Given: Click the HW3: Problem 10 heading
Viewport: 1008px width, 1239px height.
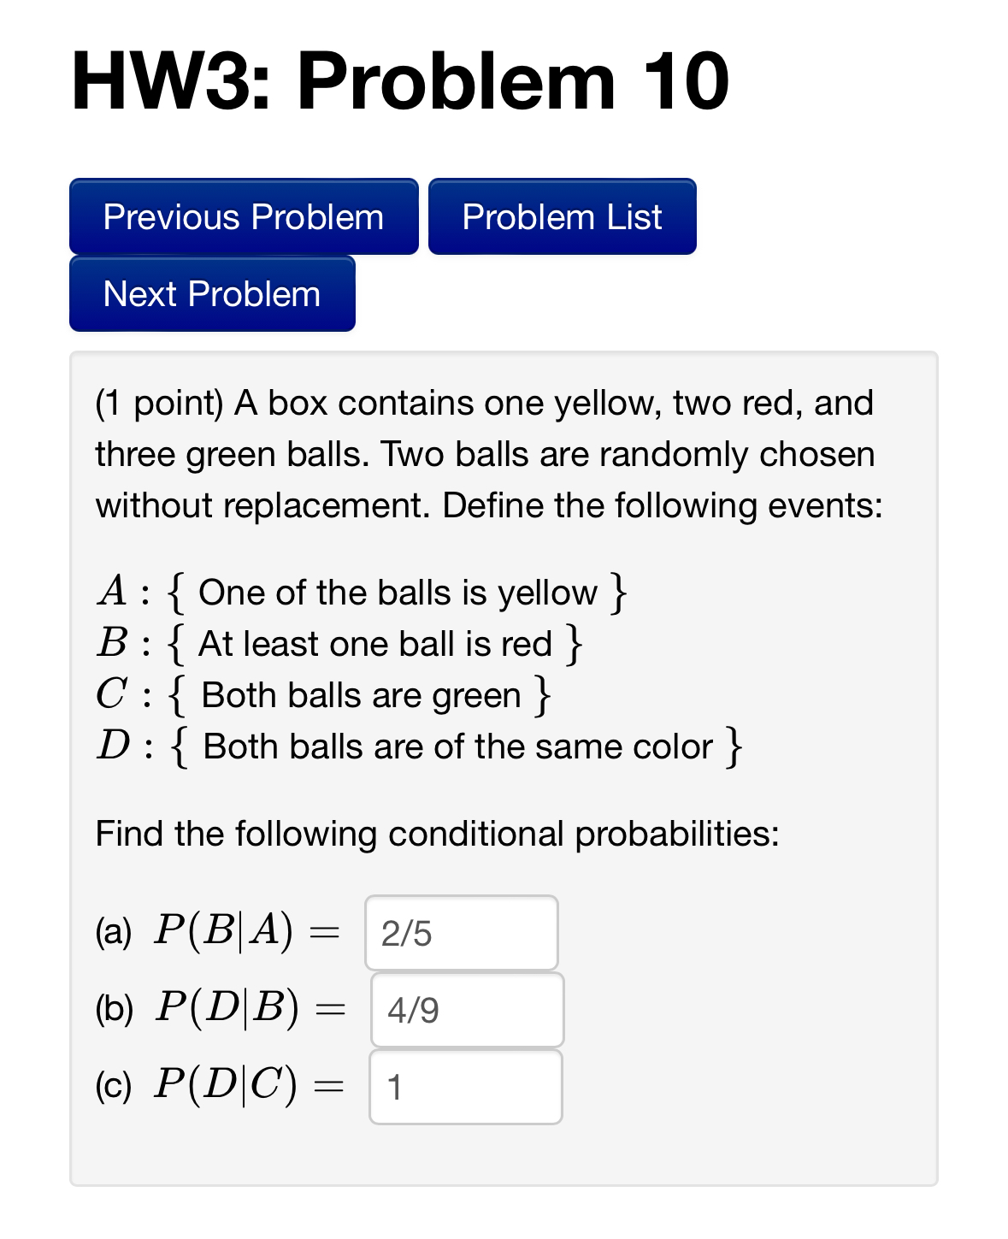Looking at the screenshot, I should [398, 81].
